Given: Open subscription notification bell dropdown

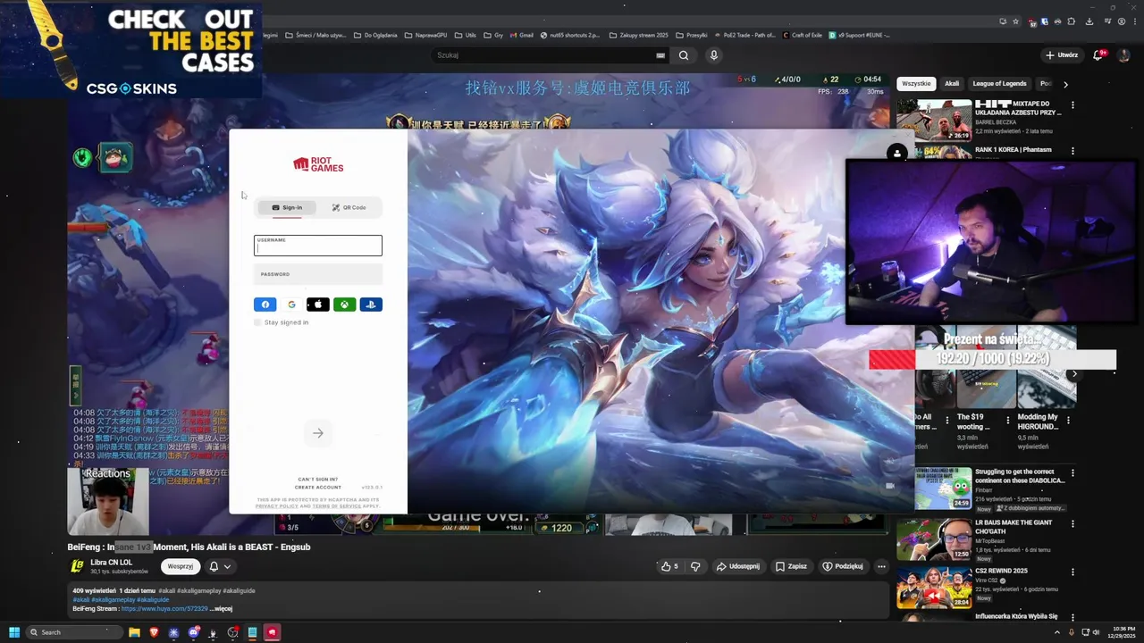Looking at the screenshot, I should click(220, 566).
